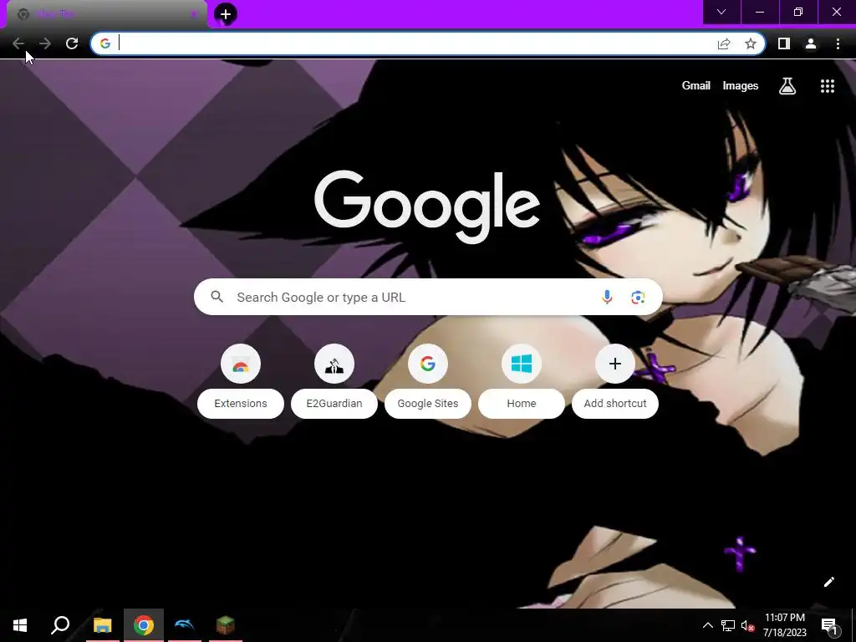The image size is (856, 642).
Task: Search by image with Lens icon
Action: click(638, 297)
